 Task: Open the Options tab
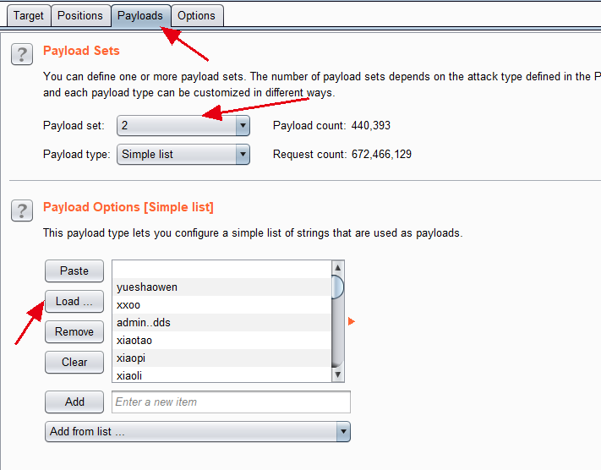(x=196, y=16)
